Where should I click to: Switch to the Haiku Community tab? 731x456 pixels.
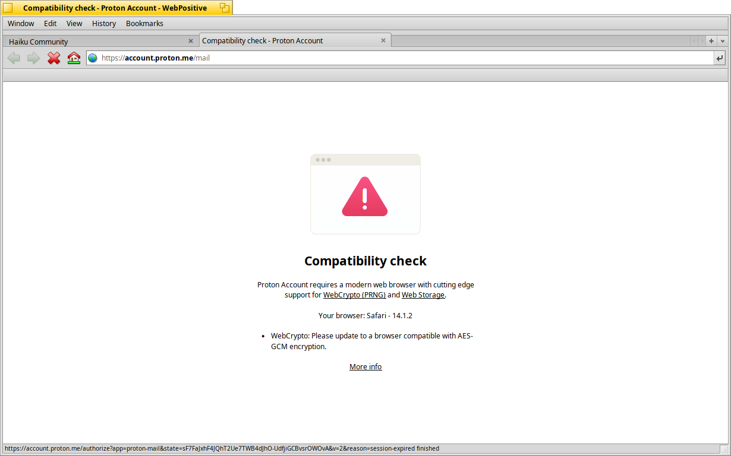click(100, 42)
